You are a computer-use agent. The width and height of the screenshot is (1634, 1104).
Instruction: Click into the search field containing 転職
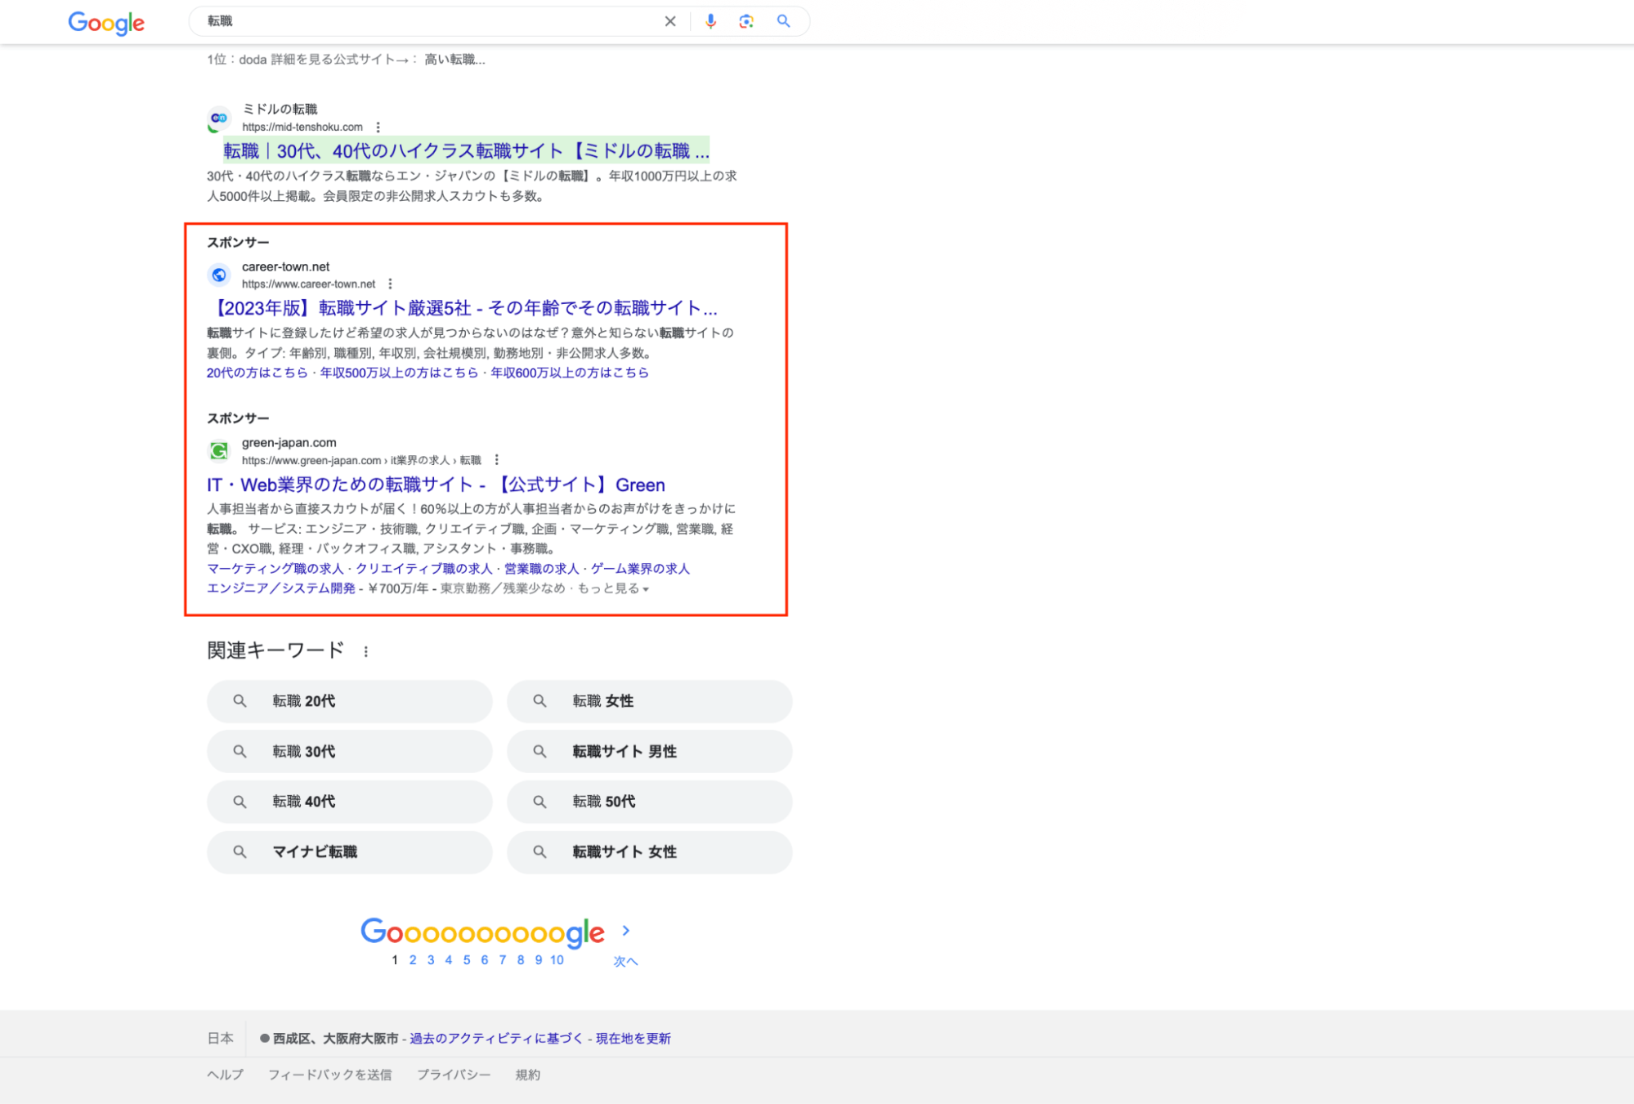[x=429, y=21]
